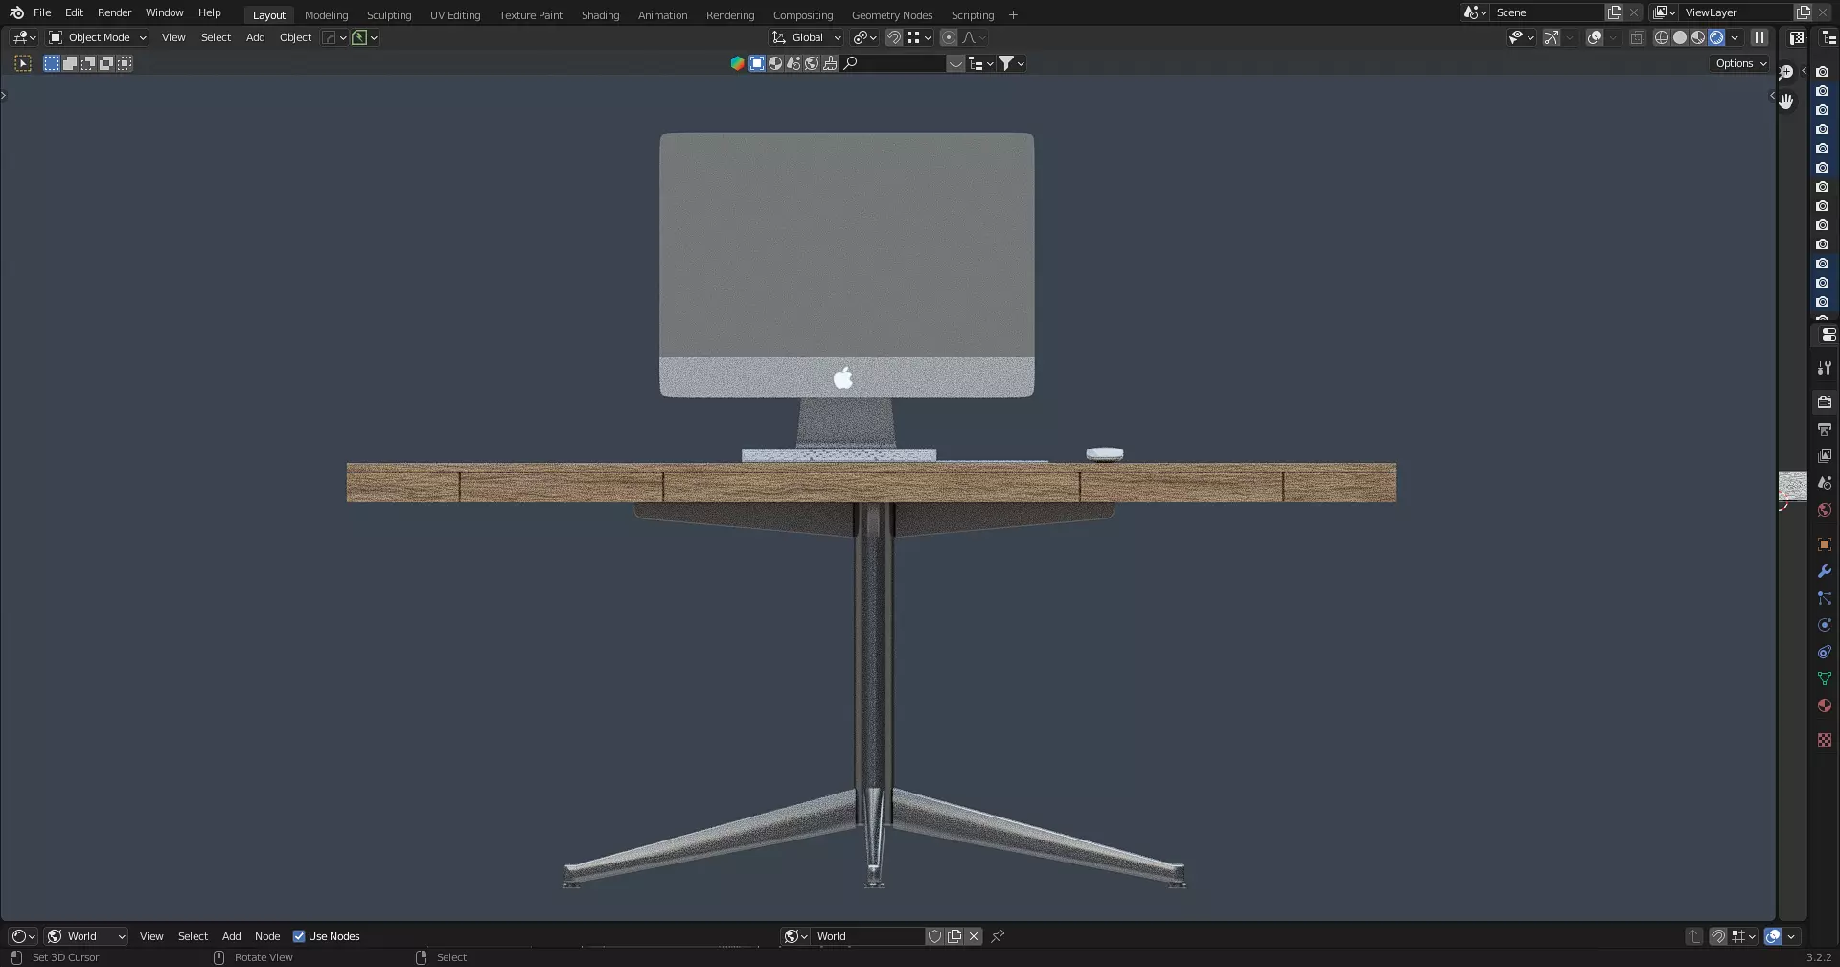Screen dimensions: 1840x967
Task: Click the new scene icon beside Scene
Action: pyautogui.click(x=1615, y=12)
